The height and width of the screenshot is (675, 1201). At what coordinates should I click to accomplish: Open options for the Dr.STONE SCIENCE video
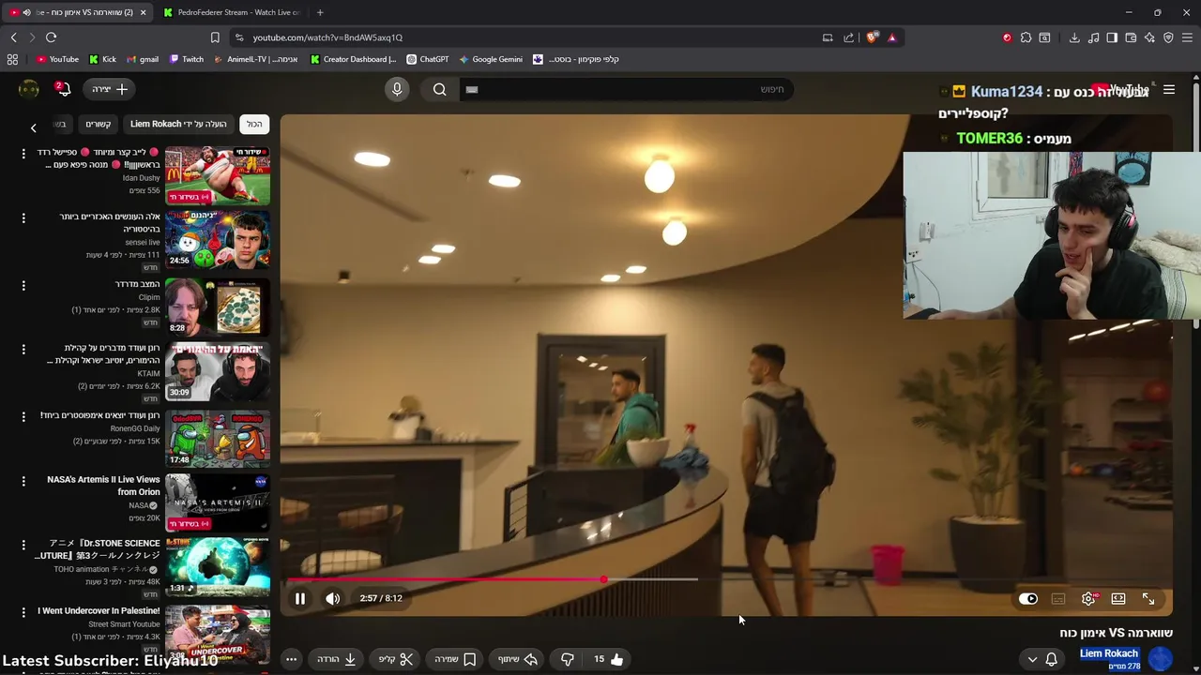click(23, 545)
